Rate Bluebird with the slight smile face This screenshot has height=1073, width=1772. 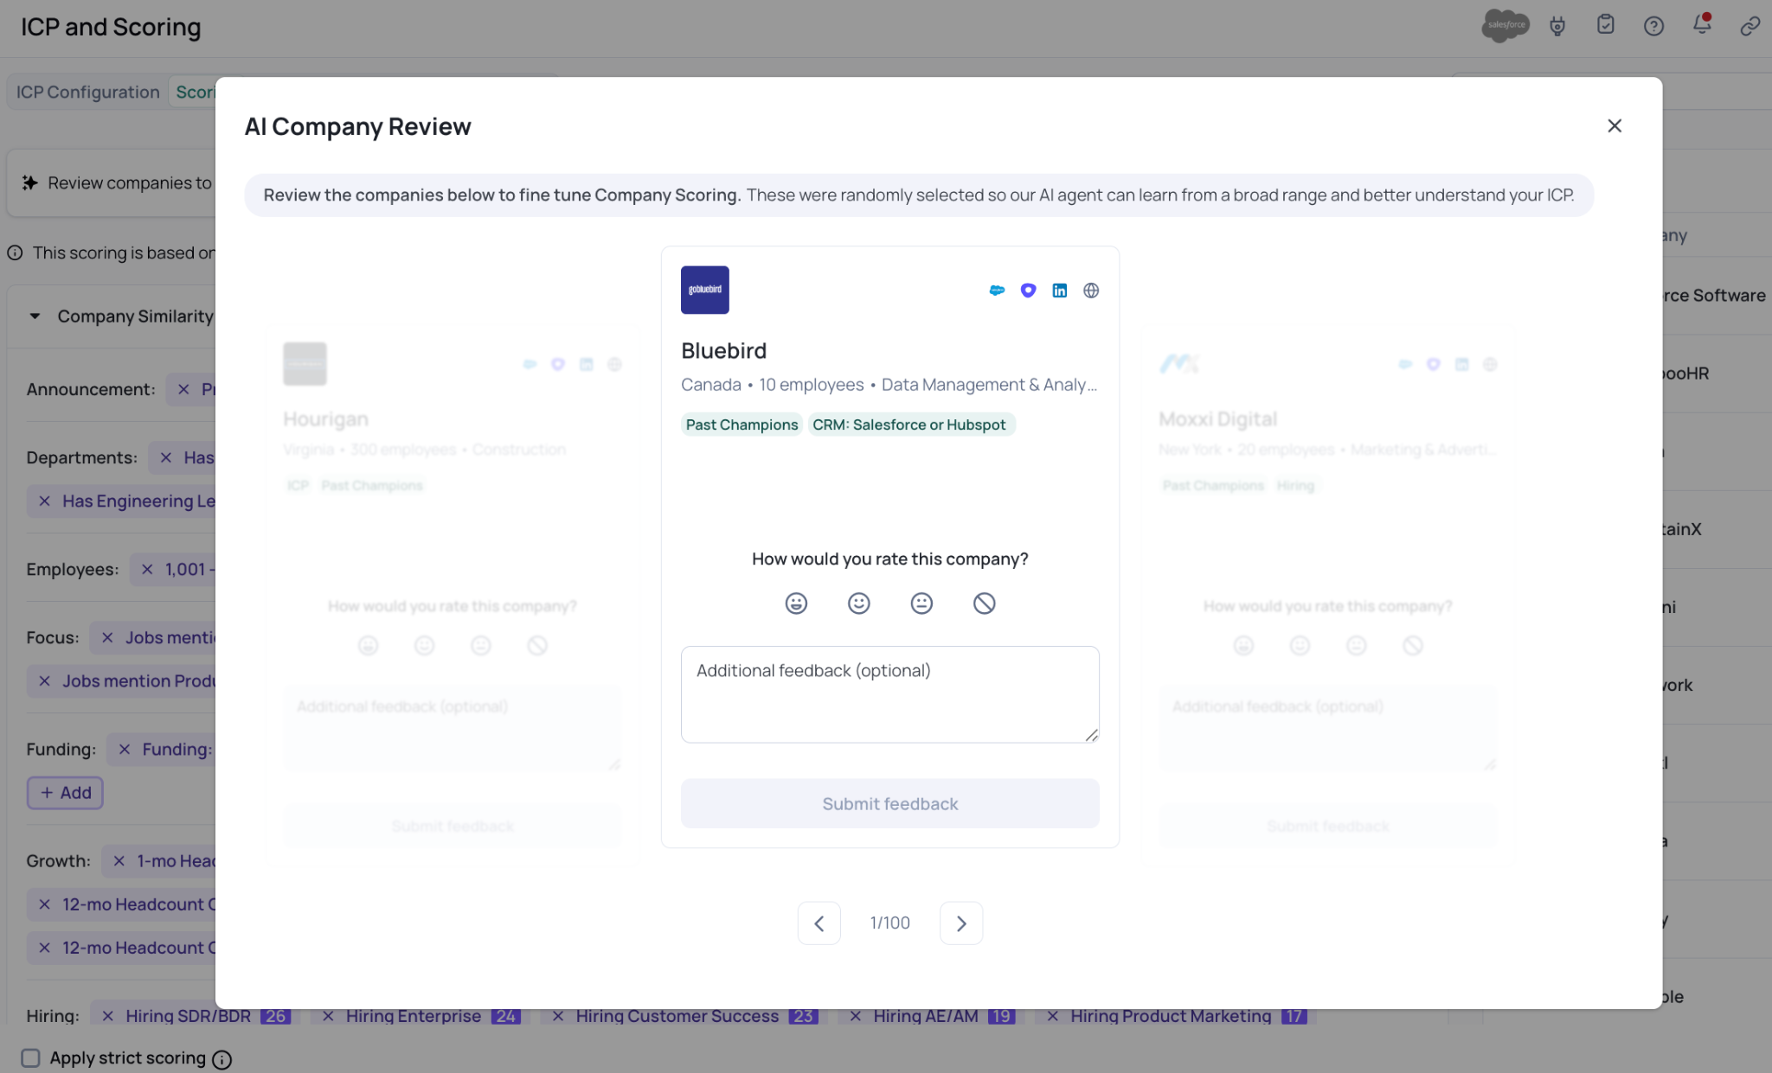[858, 604]
